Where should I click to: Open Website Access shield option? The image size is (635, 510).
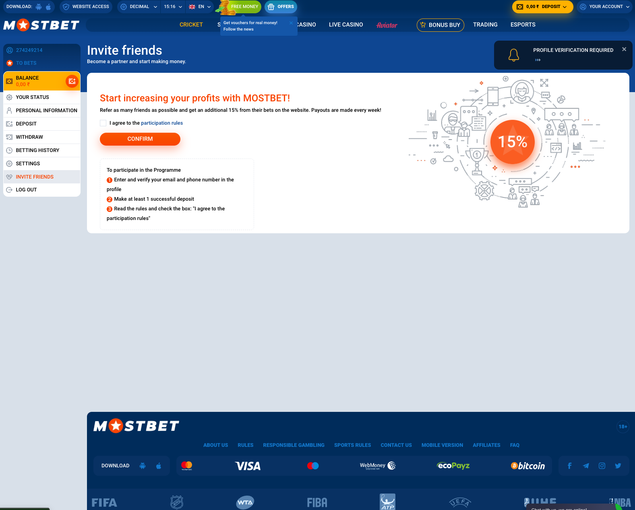(x=86, y=7)
